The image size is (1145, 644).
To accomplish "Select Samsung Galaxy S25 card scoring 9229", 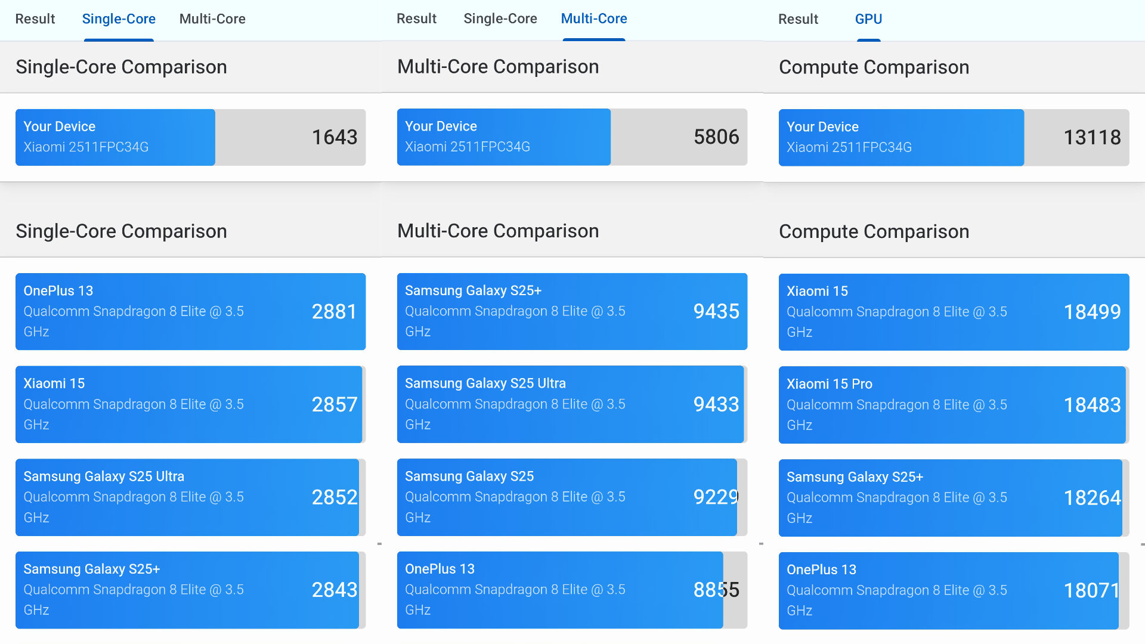I will (572, 497).
